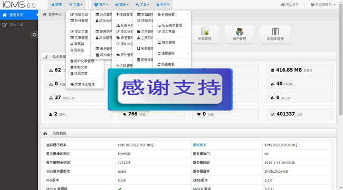343x190 pixels.
Task: Click the 添加文章 edit icon in dropdown menu
Action: 72,32
